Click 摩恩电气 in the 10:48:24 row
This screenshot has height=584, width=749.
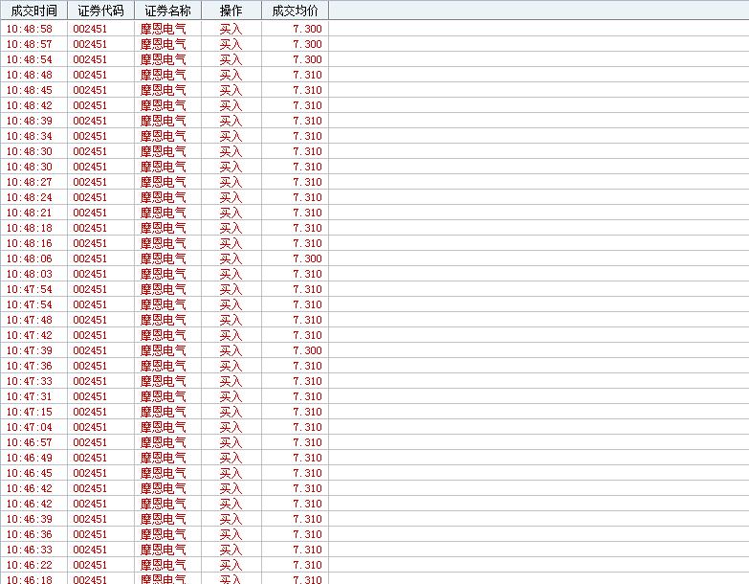164,197
